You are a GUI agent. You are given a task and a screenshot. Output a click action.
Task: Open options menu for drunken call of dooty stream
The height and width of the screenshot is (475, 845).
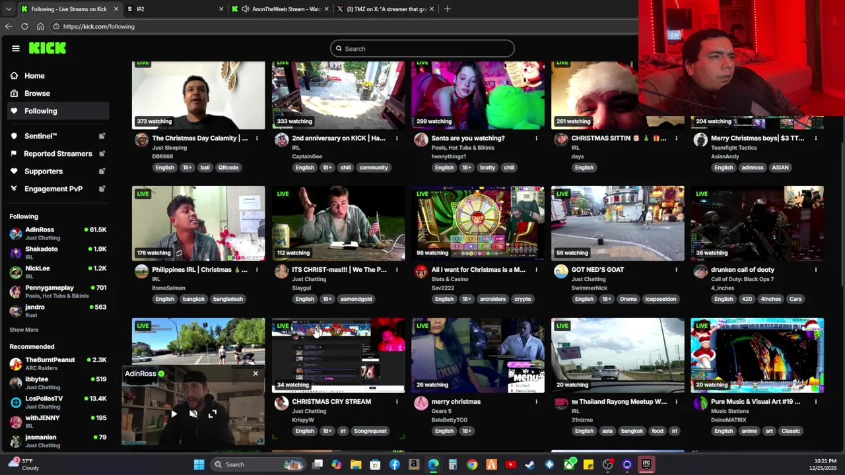(816, 270)
